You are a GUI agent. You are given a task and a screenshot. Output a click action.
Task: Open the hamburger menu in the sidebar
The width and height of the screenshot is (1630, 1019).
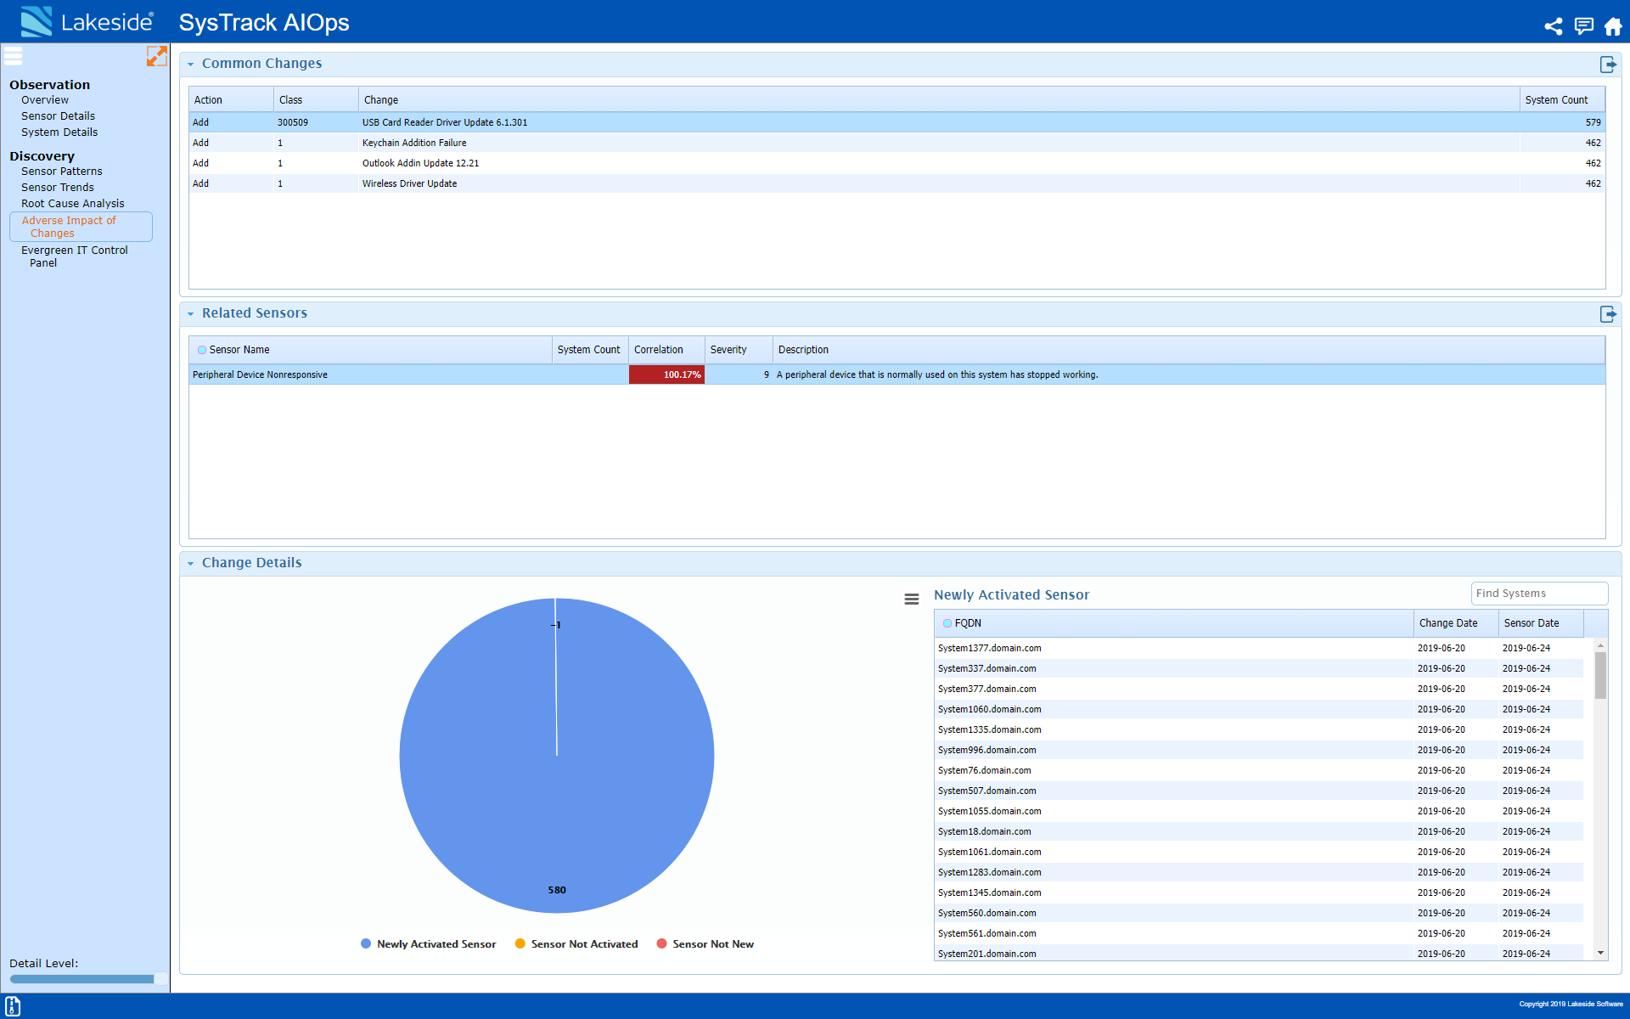pyautogui.click(x=13, y=56)
